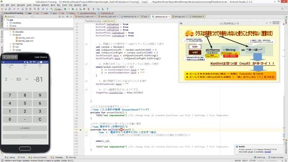The width and height of the screenshot is (288, 162).
Task: Click the CalculationTraining breadcrumb
Action: tap(12, 13)
